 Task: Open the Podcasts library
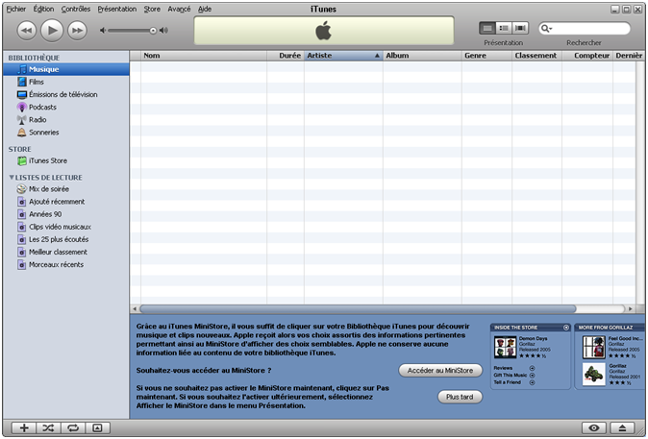(66, 107)
